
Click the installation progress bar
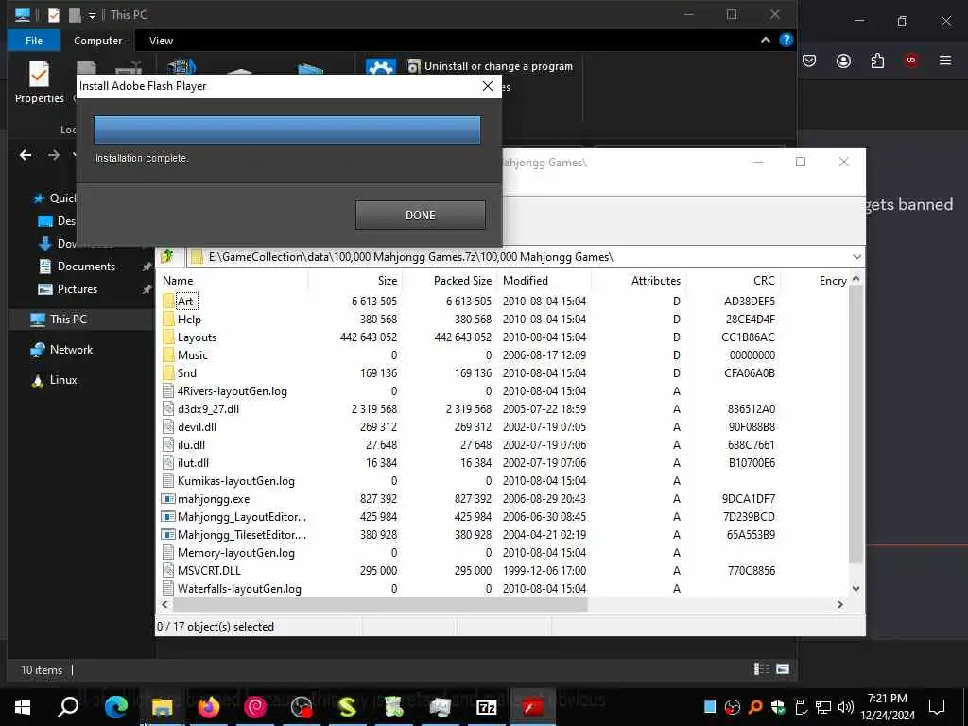tap(287, 130)
